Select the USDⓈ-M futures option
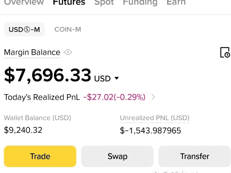The height and width of the screenshot is (173, 231). point(24,29)
